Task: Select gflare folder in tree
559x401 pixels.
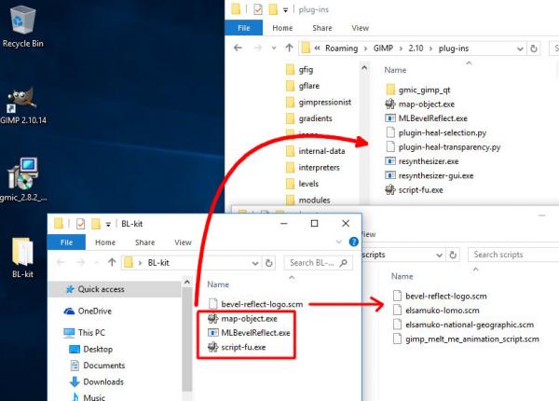Action: point(303,86)
